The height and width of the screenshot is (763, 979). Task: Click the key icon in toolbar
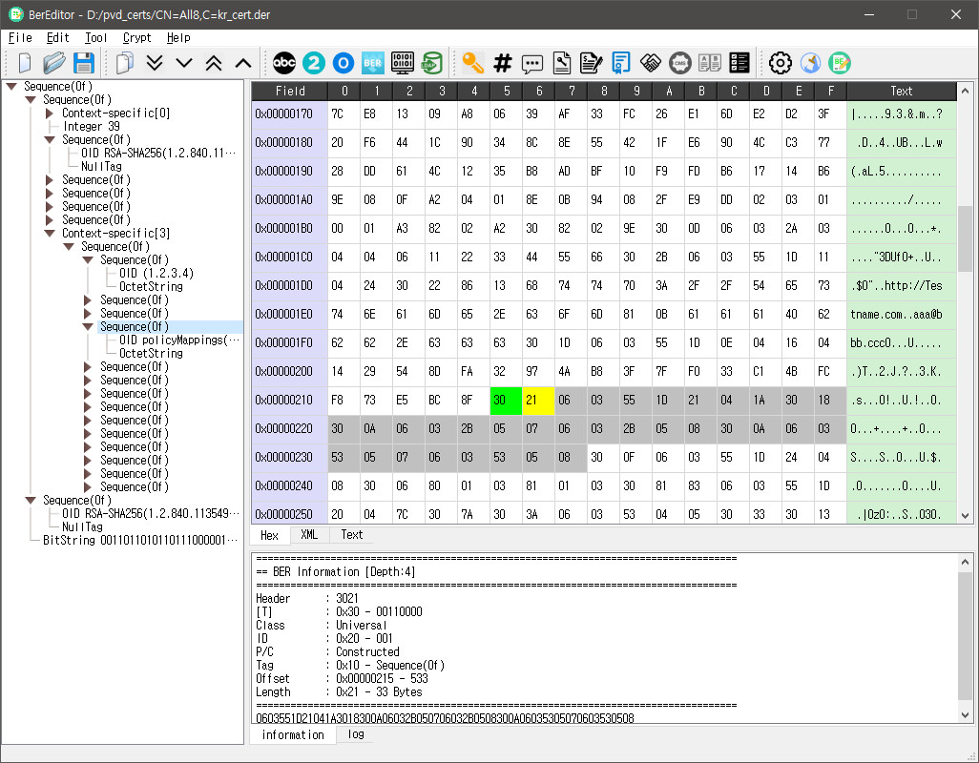[473, 64]
